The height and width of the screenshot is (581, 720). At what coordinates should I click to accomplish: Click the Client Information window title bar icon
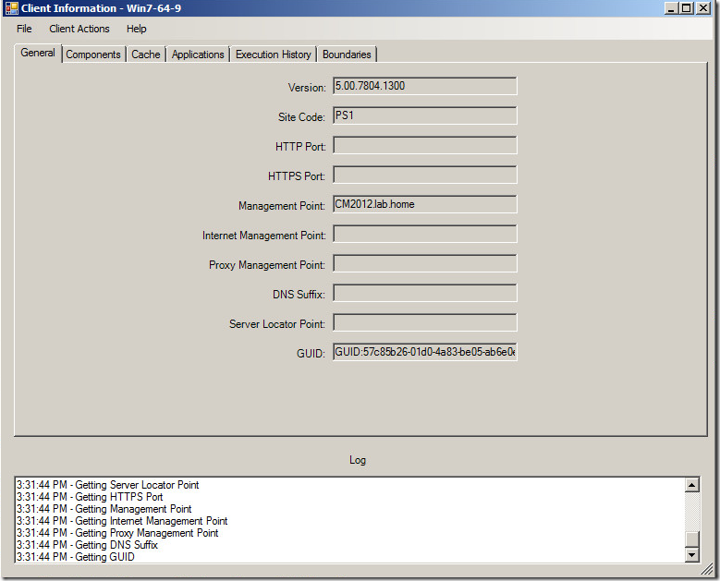(11, 8)
